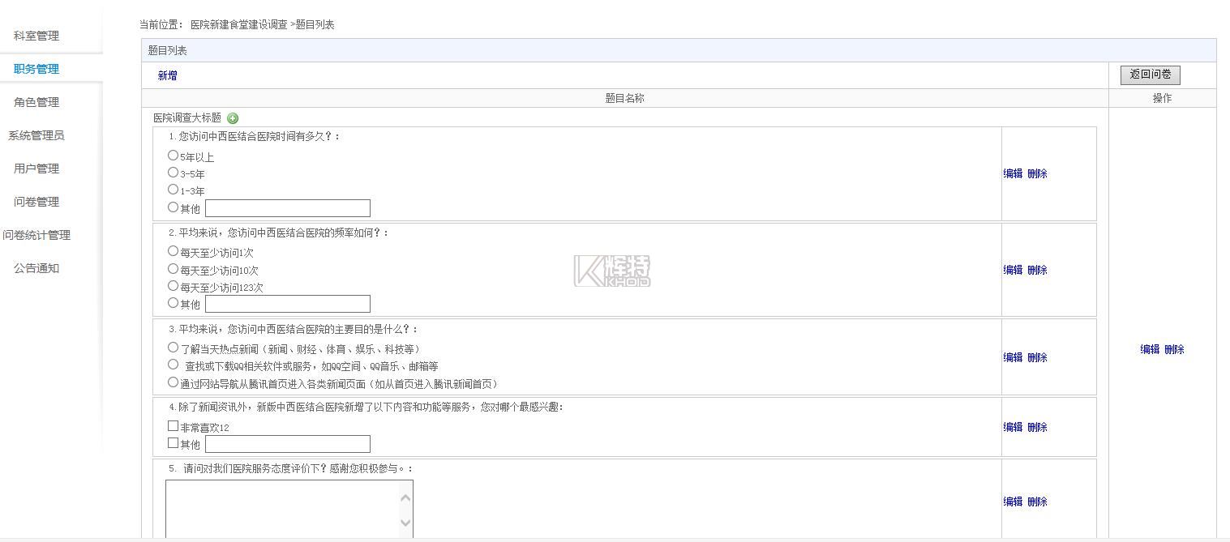Go to 问卷管理 sidebar menu
Viewport: 1230px width, 542px height.
(36, 202)
